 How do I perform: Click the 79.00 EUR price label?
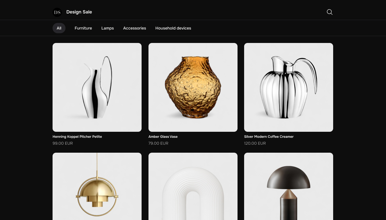point(158,143)
